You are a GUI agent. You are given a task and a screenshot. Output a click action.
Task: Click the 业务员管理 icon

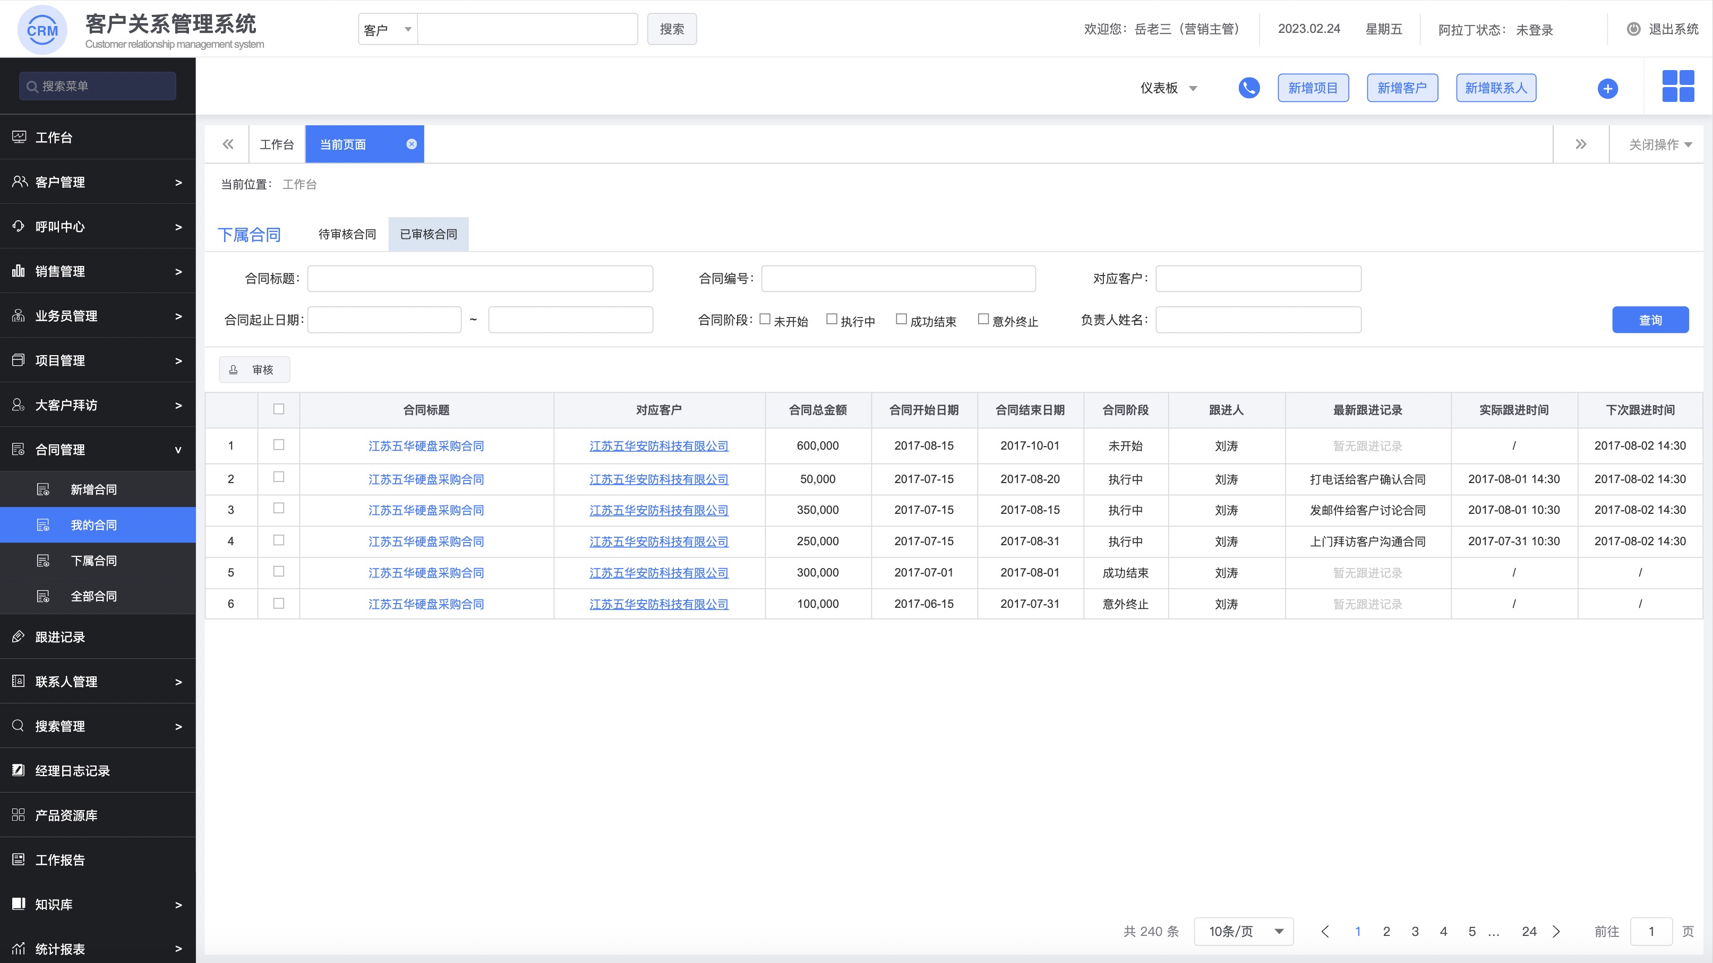(19, 315)
